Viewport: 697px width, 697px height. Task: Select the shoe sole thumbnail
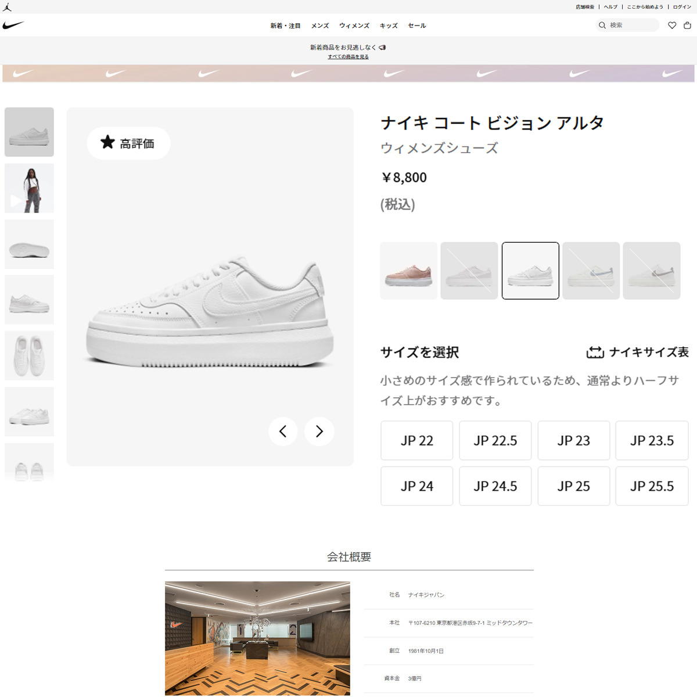(x=29, y=244)
